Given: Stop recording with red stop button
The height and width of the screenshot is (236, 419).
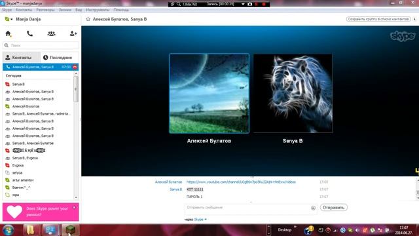Looking at the screenshot, I should (264, 5).
